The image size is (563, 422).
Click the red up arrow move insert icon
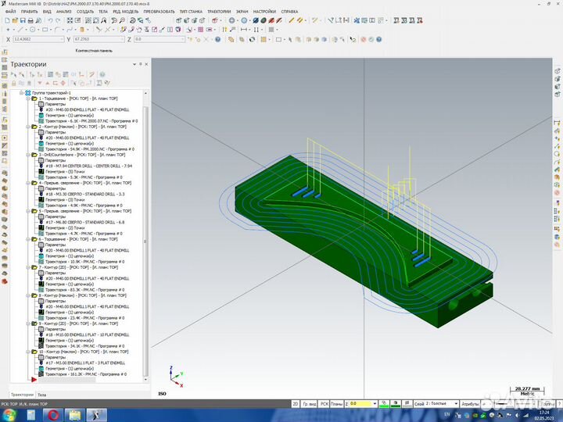point(48,84)
